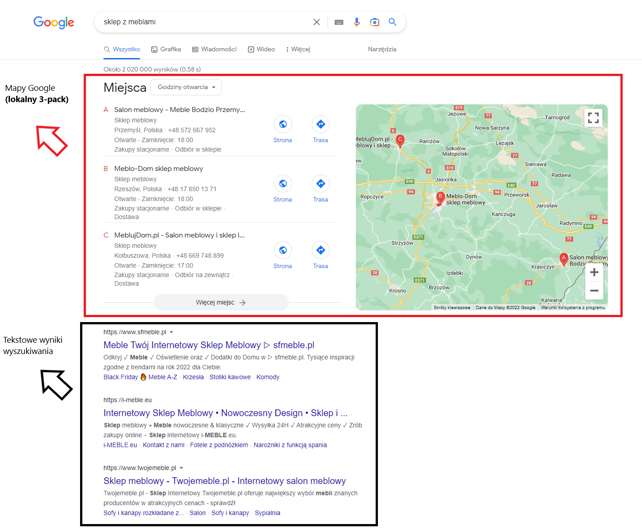Image resolution: width=642 pixels, height=529 pixels.
Task: Open Narożniki z funkcją spania sitelink
Action: (x=290, y=445)
